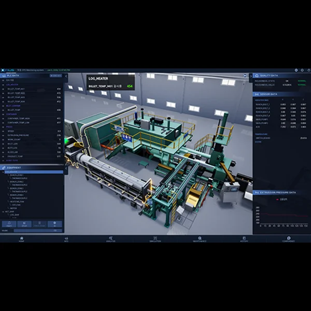Collapse the right data panel with its arrow
Viewport: 311px width, 311px height.
pos(251,76)
